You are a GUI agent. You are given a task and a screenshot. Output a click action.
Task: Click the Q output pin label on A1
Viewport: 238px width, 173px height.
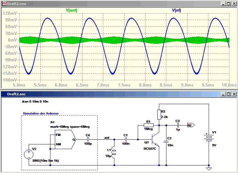click(x=74, y=140)
